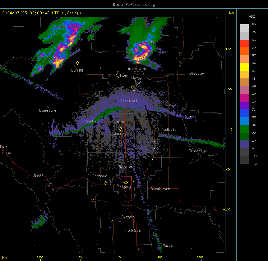Image resolution: width=268 pixels, height=261 pixels.
Task: Click the RockyMH location label
Action: tap(76, 70)
